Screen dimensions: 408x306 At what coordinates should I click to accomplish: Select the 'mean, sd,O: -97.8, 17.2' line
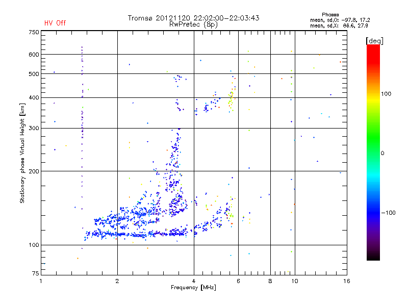[340, 20]
